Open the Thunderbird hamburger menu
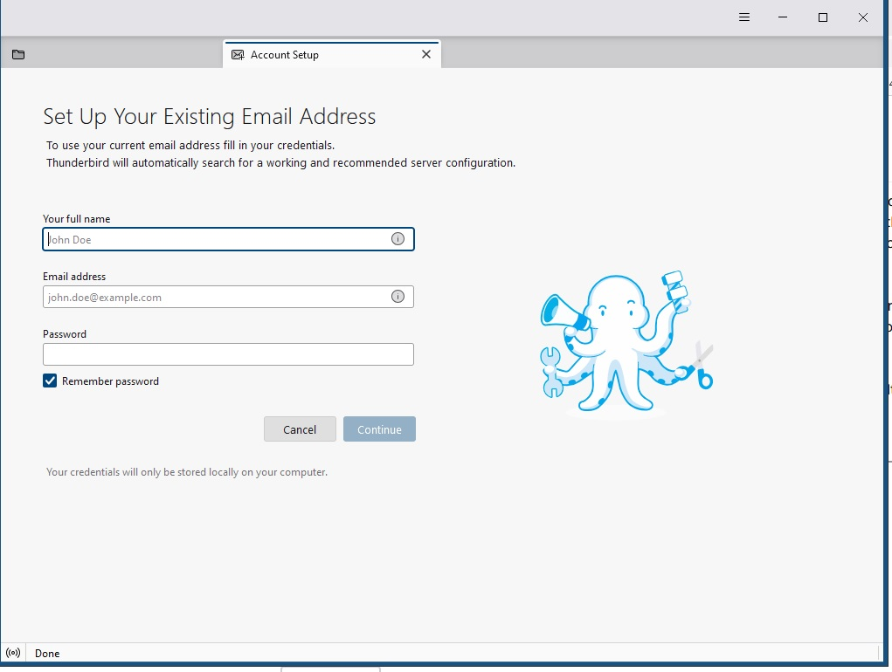 744,17
